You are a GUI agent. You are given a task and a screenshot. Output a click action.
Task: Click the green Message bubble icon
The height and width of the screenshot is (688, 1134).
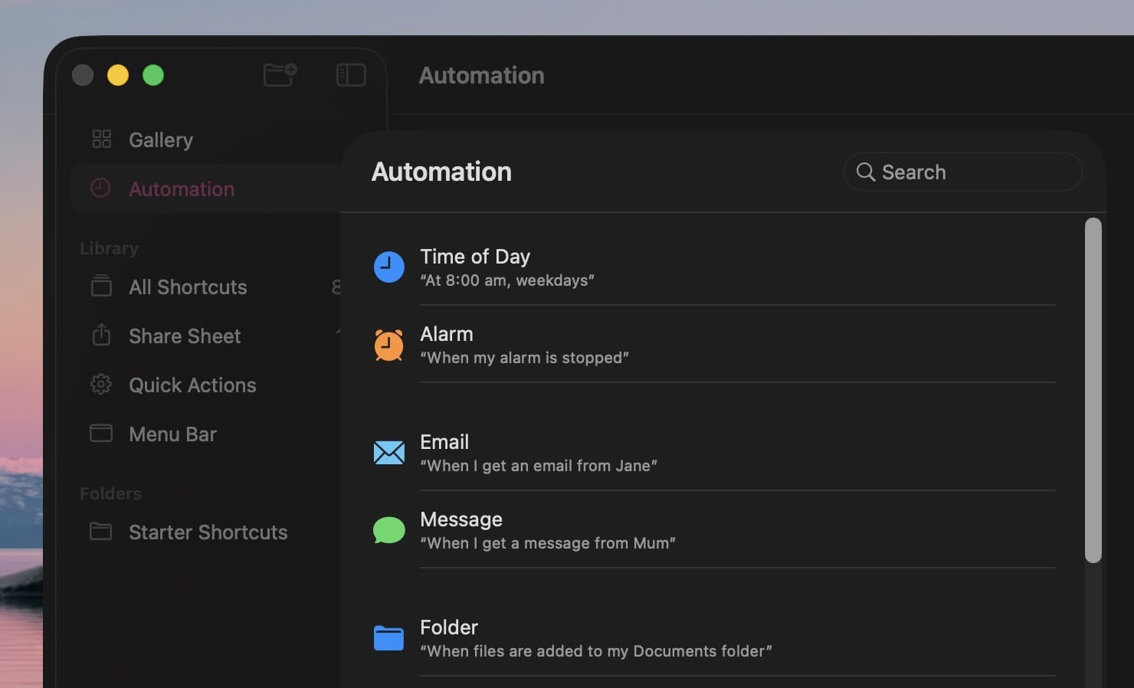pos(388,530)
